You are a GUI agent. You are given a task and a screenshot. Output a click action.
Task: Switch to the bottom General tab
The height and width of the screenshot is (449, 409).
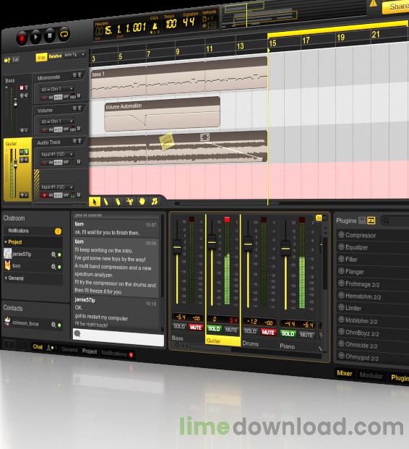pos(69,350)
